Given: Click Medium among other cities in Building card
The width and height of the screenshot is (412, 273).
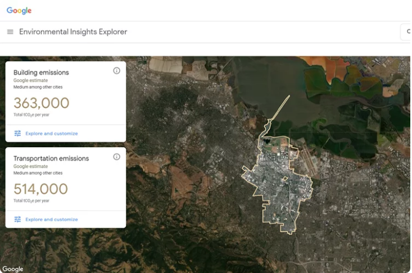Looking at the screenshot, I should tap(38, 87).
